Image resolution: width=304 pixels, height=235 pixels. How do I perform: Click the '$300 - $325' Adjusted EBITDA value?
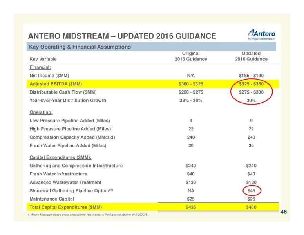[191, 84]
